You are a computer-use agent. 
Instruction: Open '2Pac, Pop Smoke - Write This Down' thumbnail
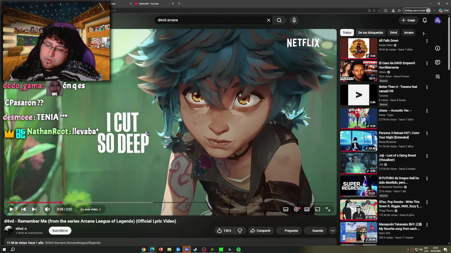358,210
